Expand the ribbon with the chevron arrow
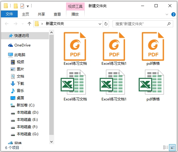 point(167,14)
